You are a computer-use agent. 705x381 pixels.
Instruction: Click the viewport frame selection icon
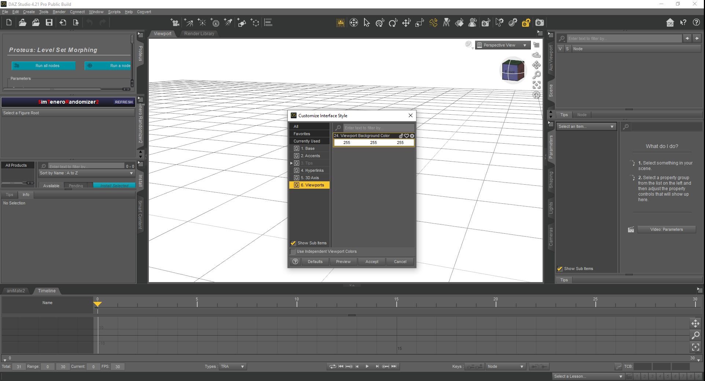[536, 85]
